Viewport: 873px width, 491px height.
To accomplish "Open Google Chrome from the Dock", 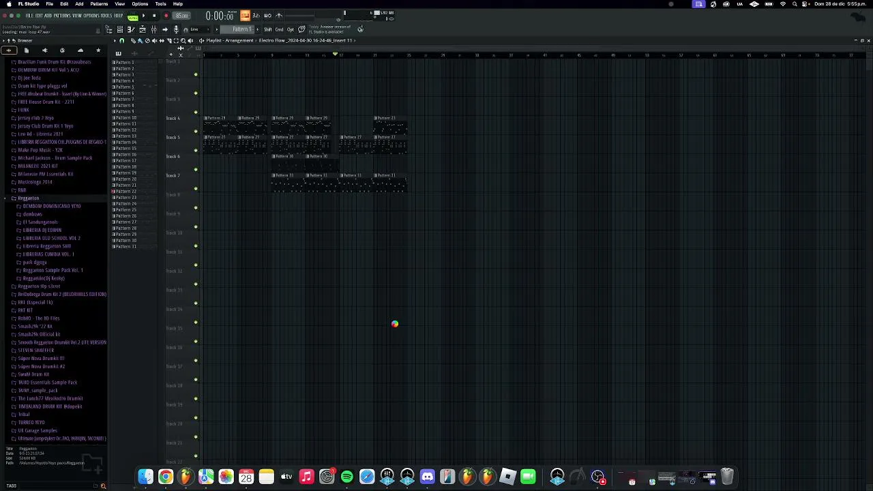I will pyautogui.click(x=166, y=477).
